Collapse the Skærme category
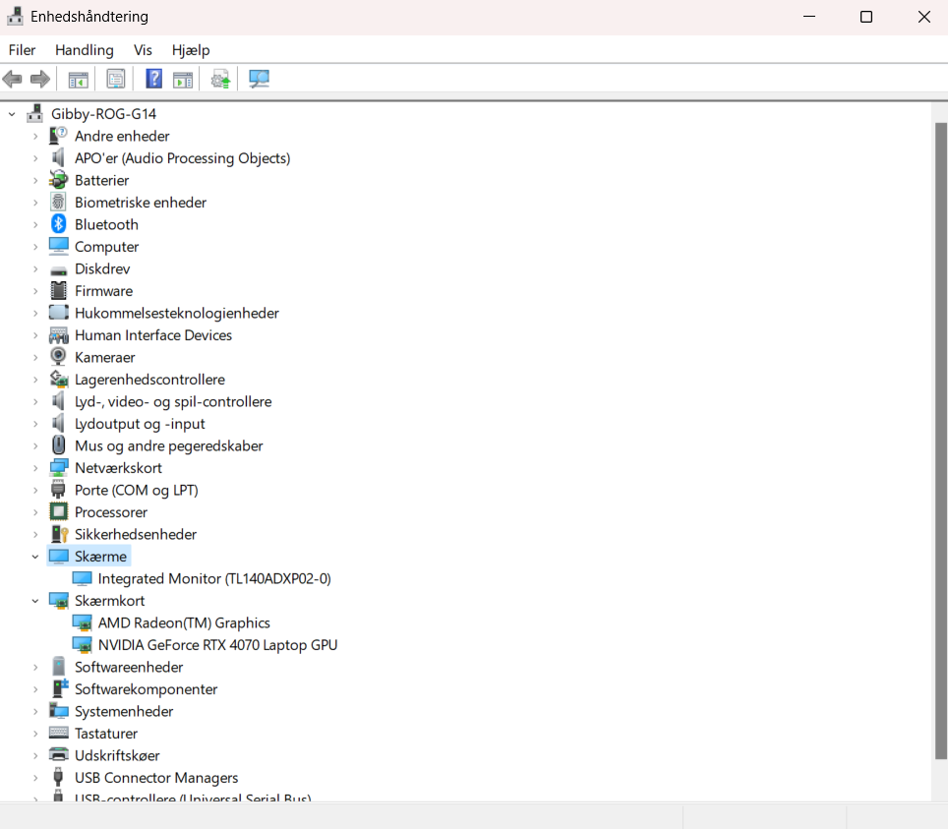948x829 pixels. tap(35, 556)
